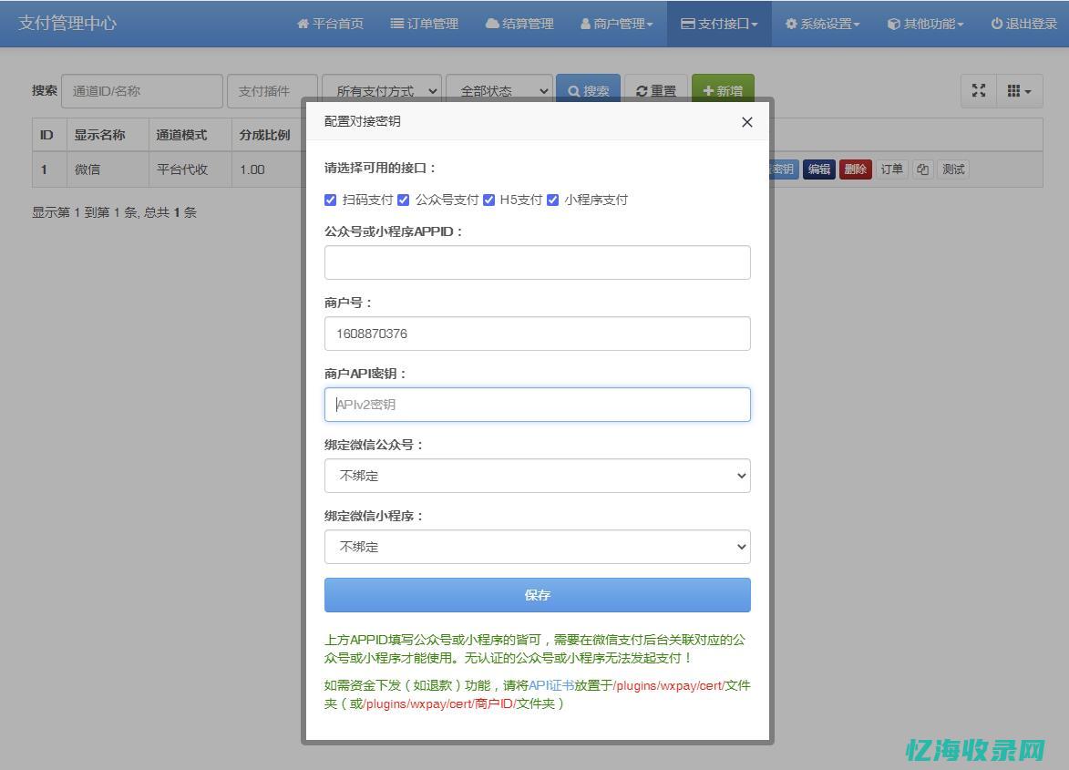The height and width of the screenshot is (770, 1069).
Task: Open 订单管理 in the navbar
Action: (424, 24)
